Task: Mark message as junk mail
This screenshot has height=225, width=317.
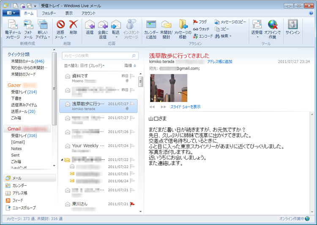Action: click(60, 29)
